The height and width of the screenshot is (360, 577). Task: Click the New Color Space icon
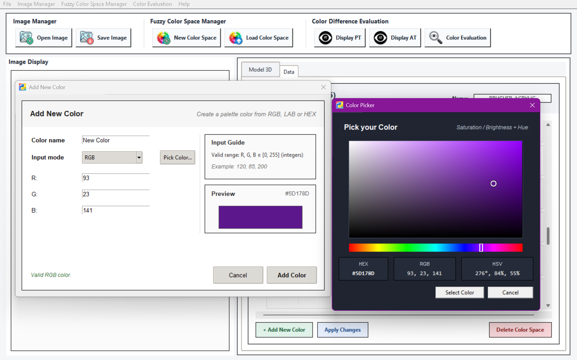163,38
